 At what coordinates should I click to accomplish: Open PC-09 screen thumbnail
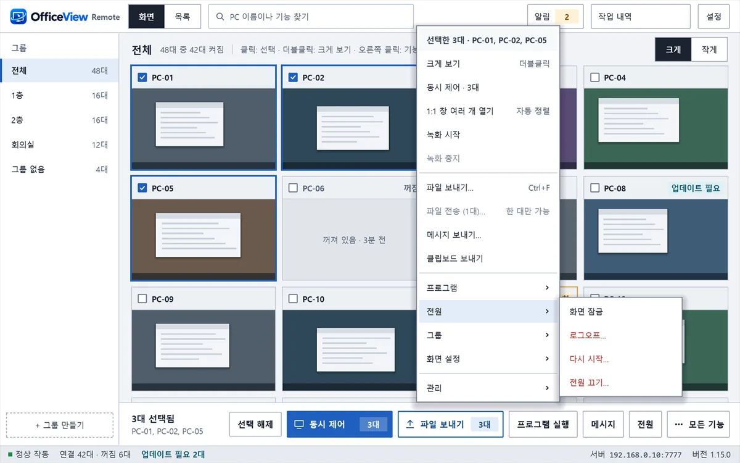(203, 350)
